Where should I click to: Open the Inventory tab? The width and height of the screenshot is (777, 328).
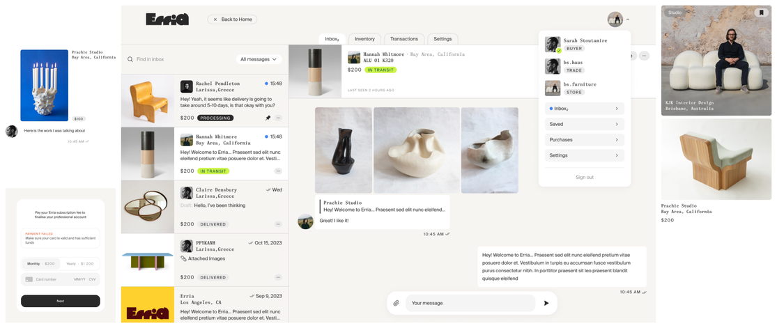point(364,38)
